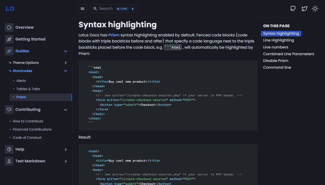Open the site search via the magnifier icon
The height and width of the screenshot is (185, 325).
(95, 8)
